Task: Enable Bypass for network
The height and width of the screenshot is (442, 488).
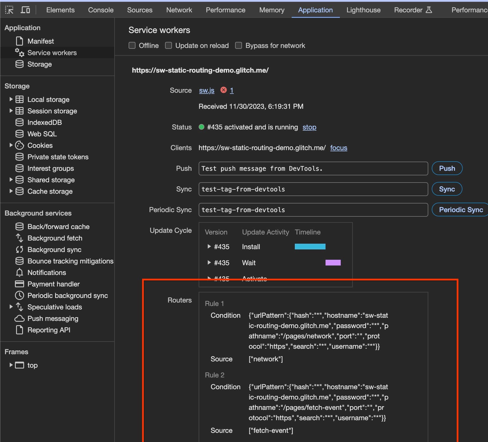Action: coord(239,45)
